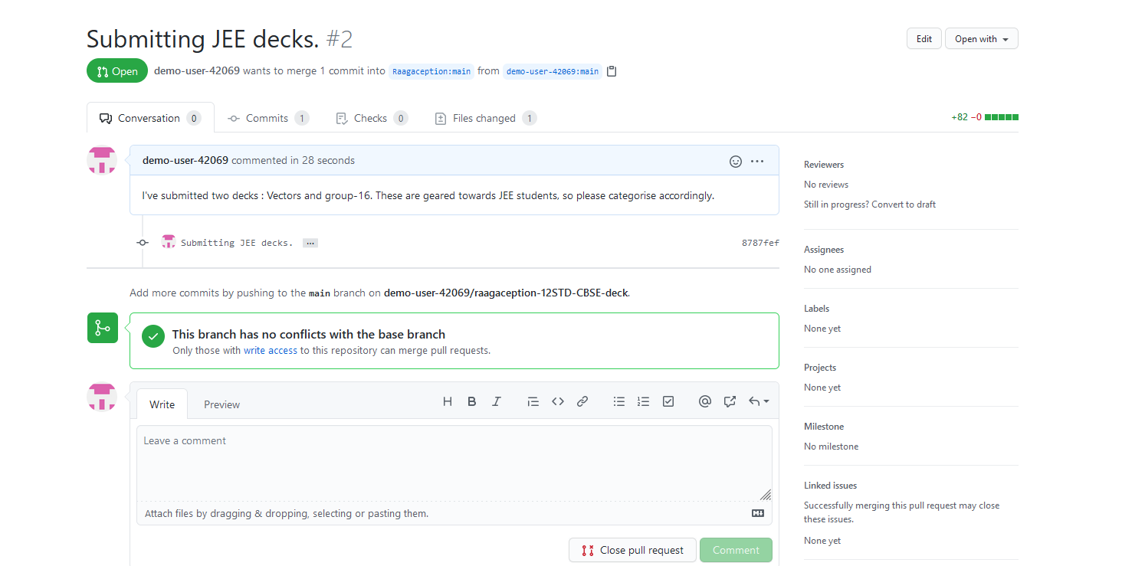Click demo-user-42069 avatar beside first comment
The width and height of the screenshot is (1122, 566).
[x=103, y=160]
